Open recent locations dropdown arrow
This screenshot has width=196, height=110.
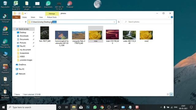point(23,22)
